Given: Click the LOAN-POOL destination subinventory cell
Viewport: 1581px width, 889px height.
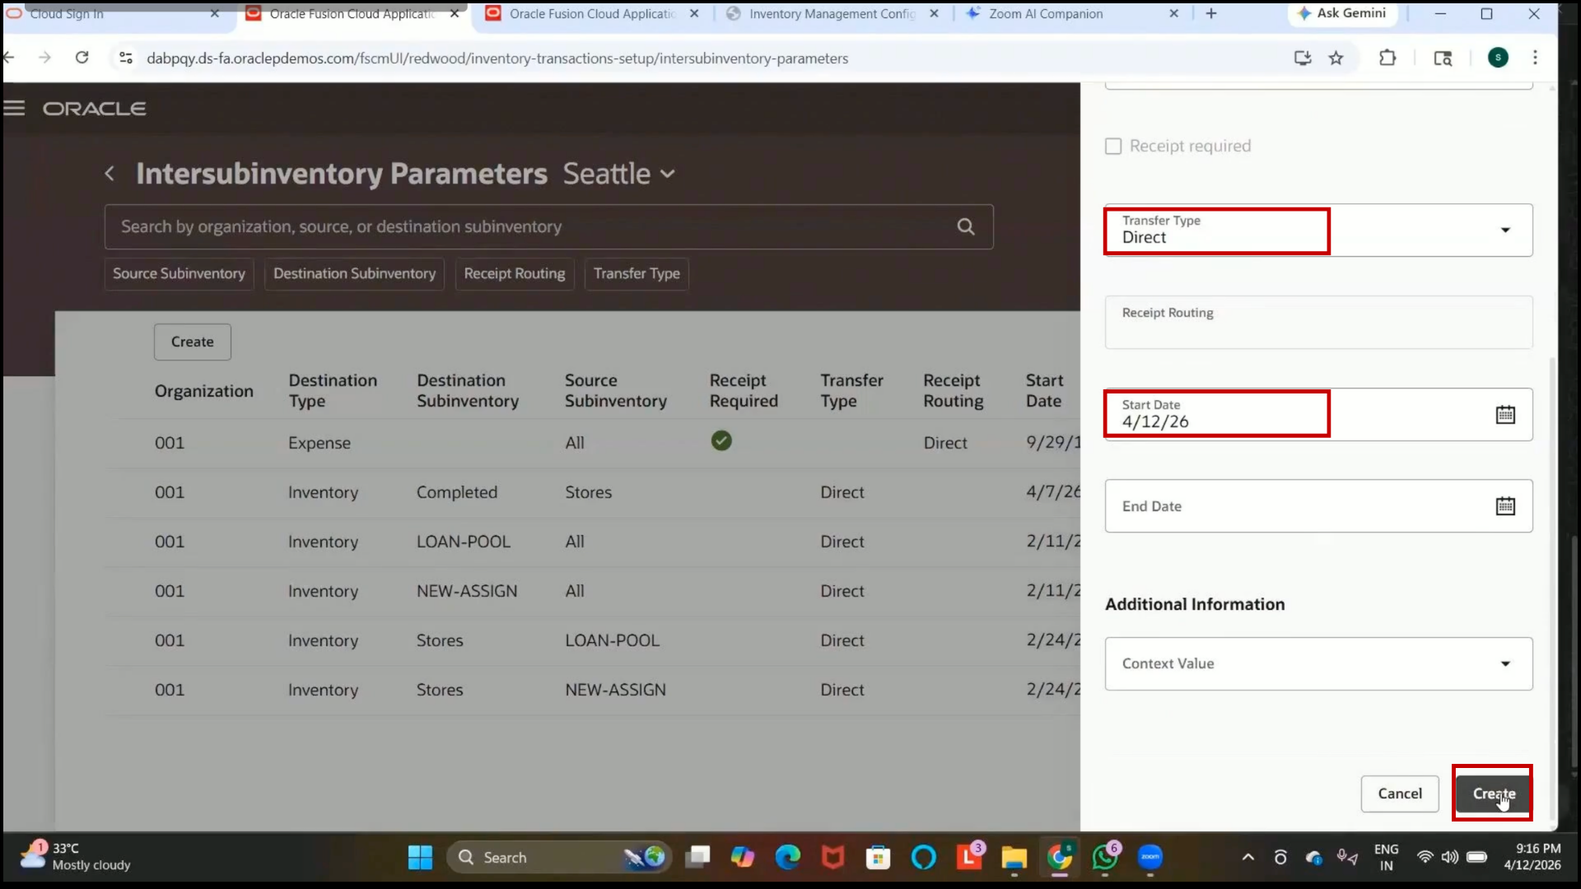Looking at the screenshot, I should pos(464,542).
